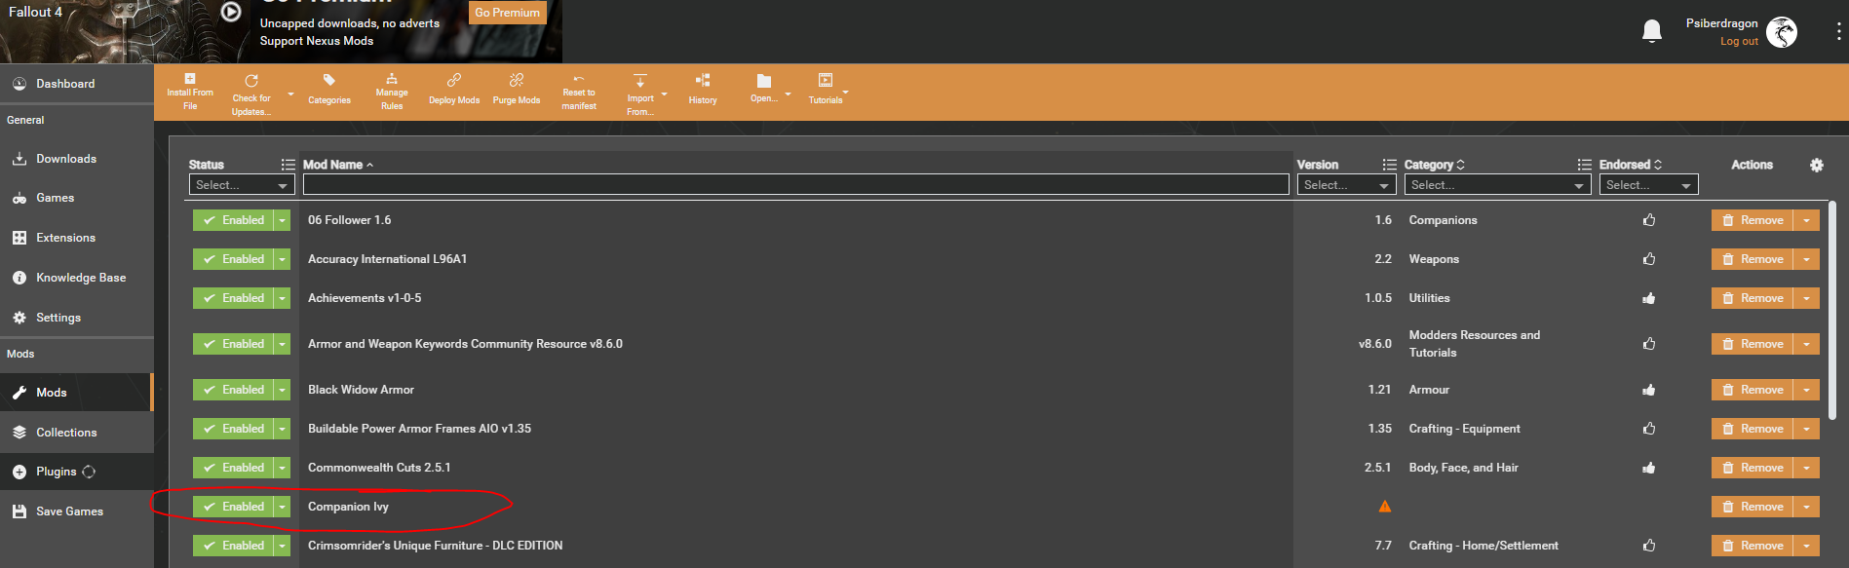
Task: Open History toolbar icon
Action: (x=703, y=80)
